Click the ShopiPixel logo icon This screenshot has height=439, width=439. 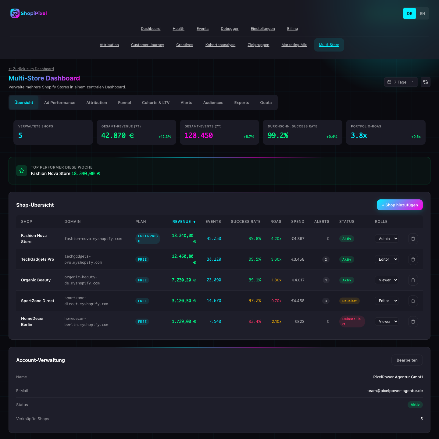(x=15, y=13)
